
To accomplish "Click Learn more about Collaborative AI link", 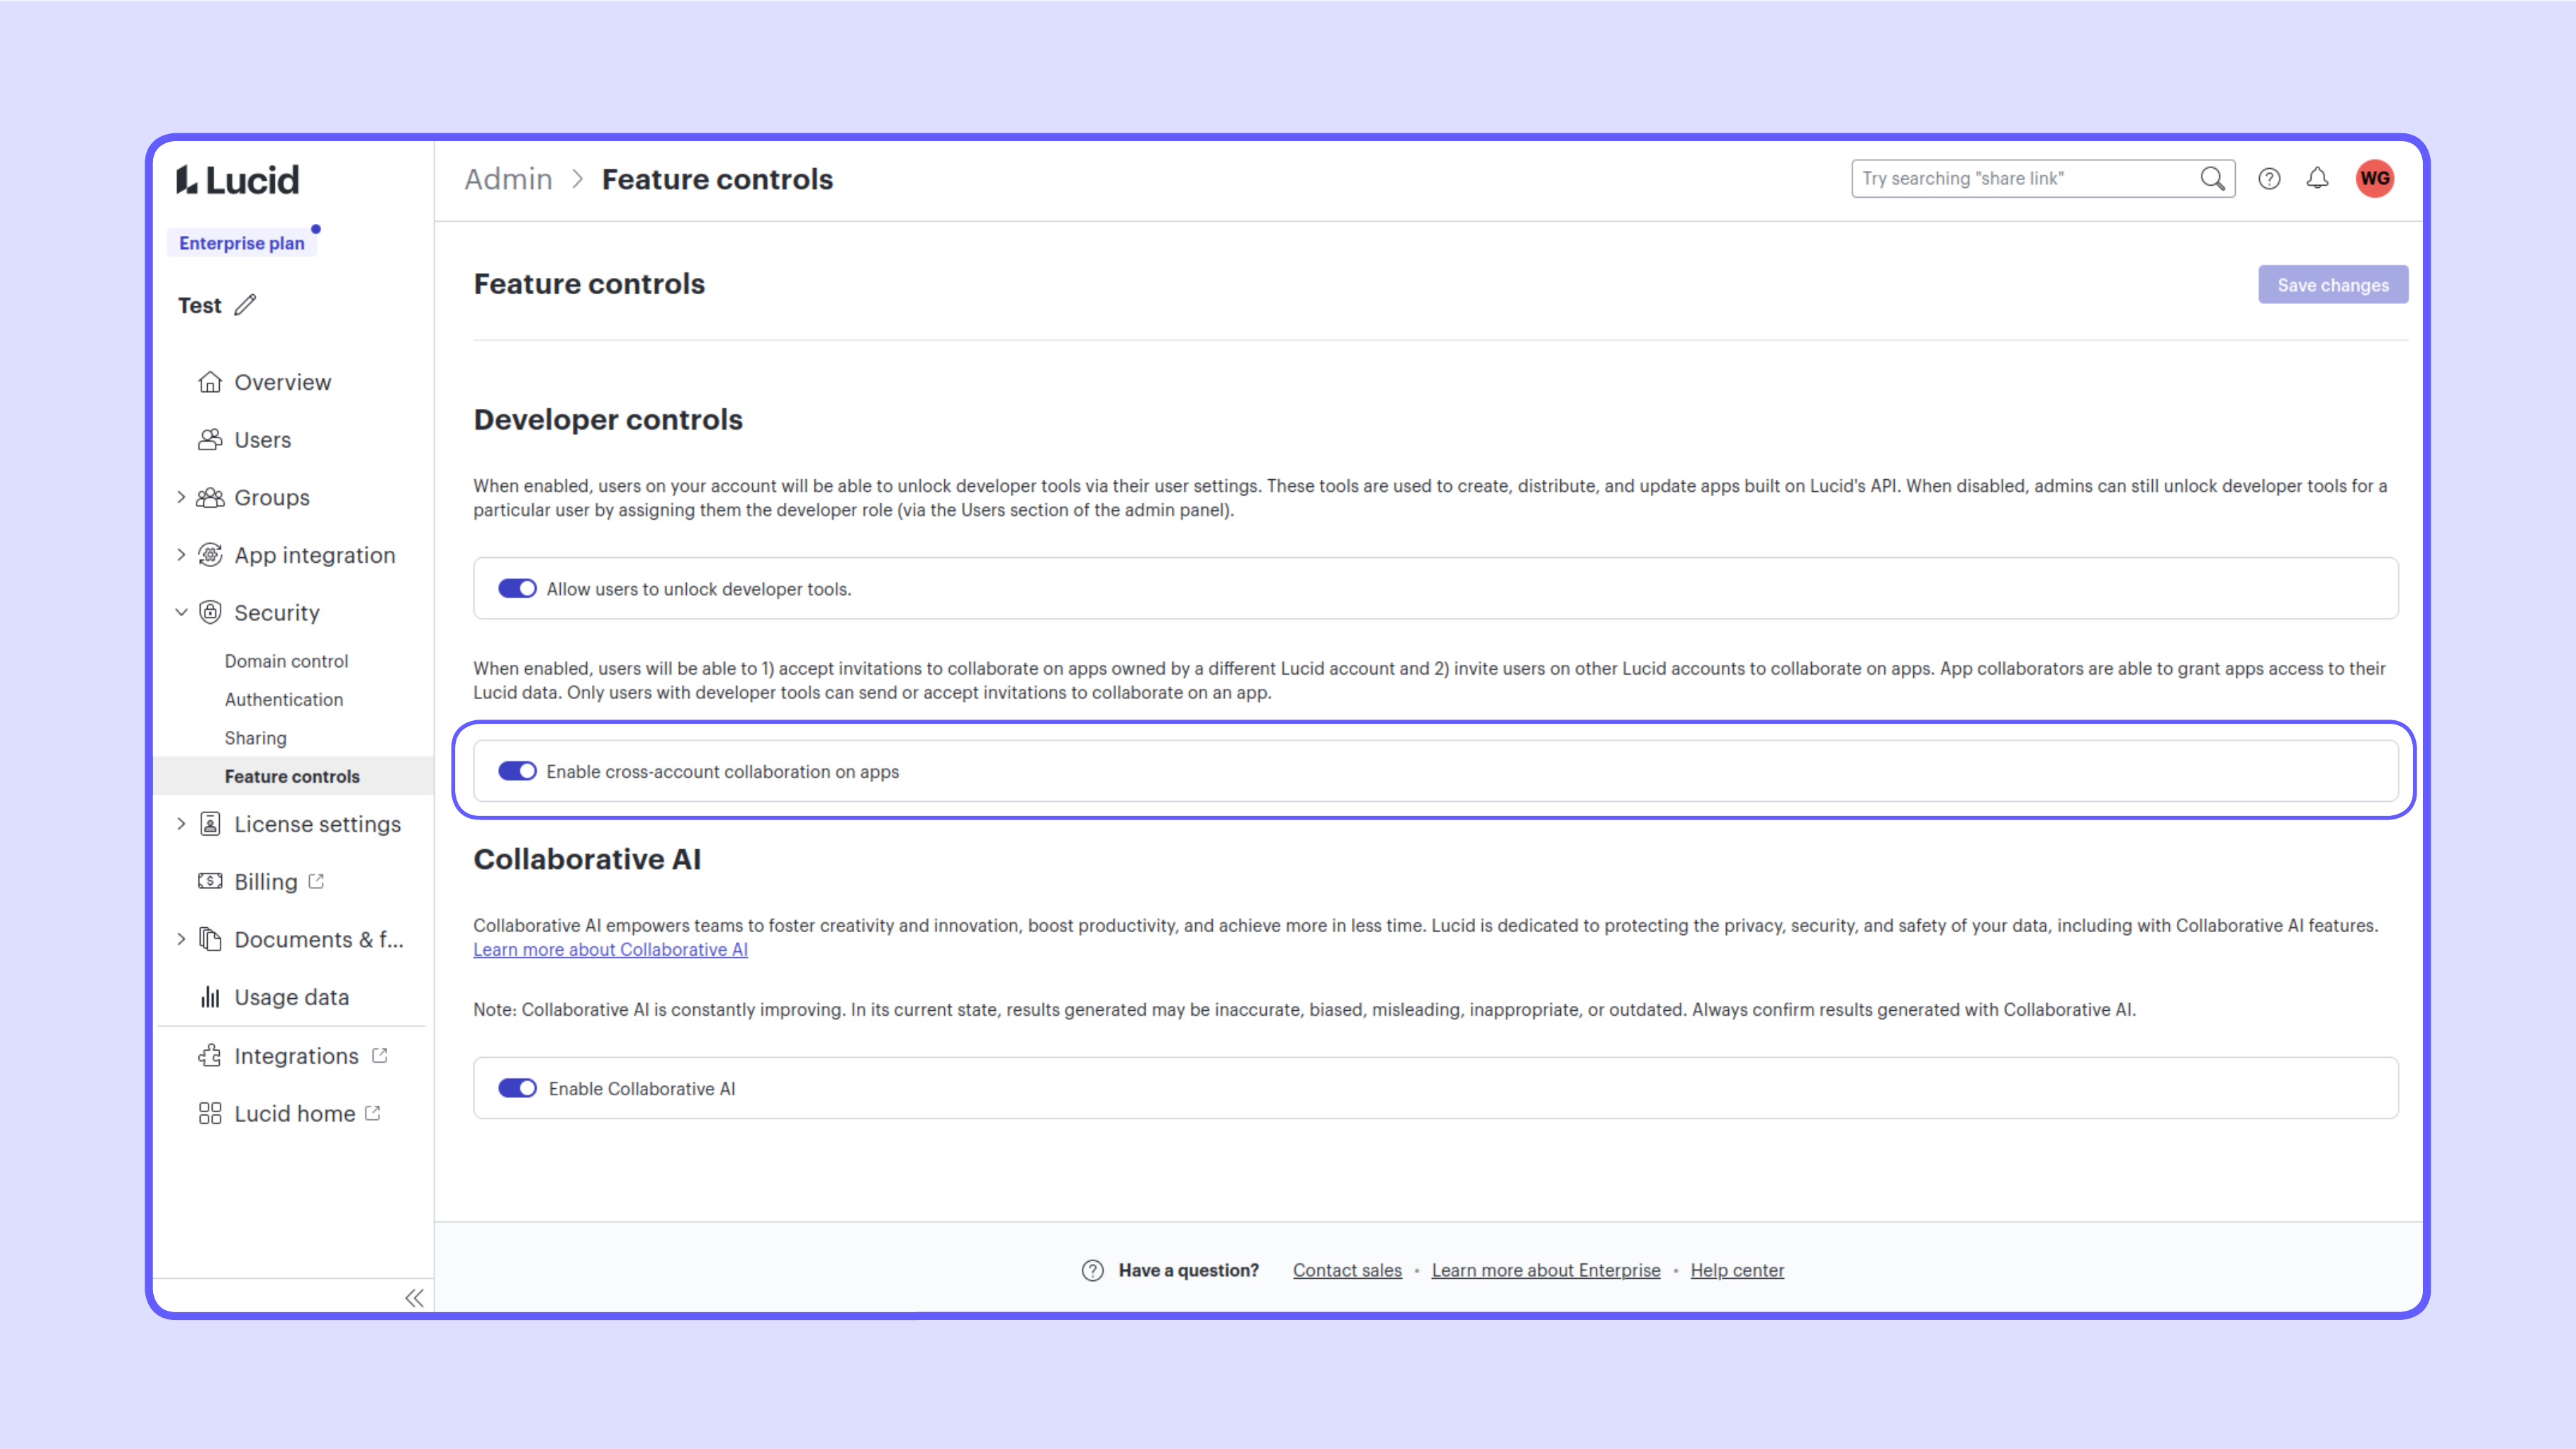I will tap(610, 950).
